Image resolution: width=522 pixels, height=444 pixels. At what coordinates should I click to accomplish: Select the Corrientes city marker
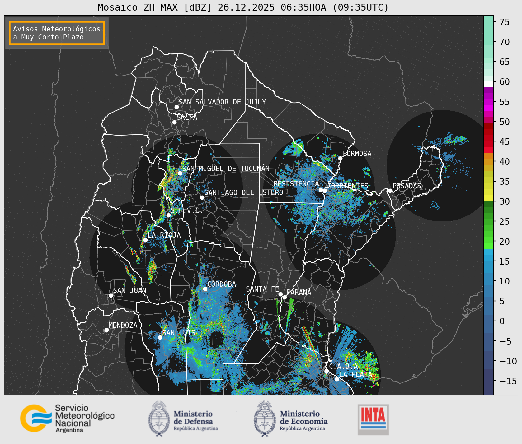click(x=325, y=191)
